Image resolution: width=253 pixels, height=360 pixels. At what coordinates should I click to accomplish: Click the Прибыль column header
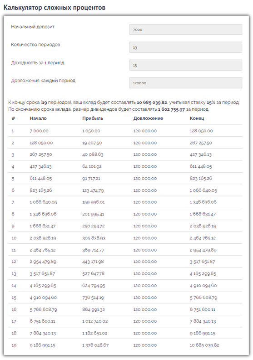click(x=93, y=118)
